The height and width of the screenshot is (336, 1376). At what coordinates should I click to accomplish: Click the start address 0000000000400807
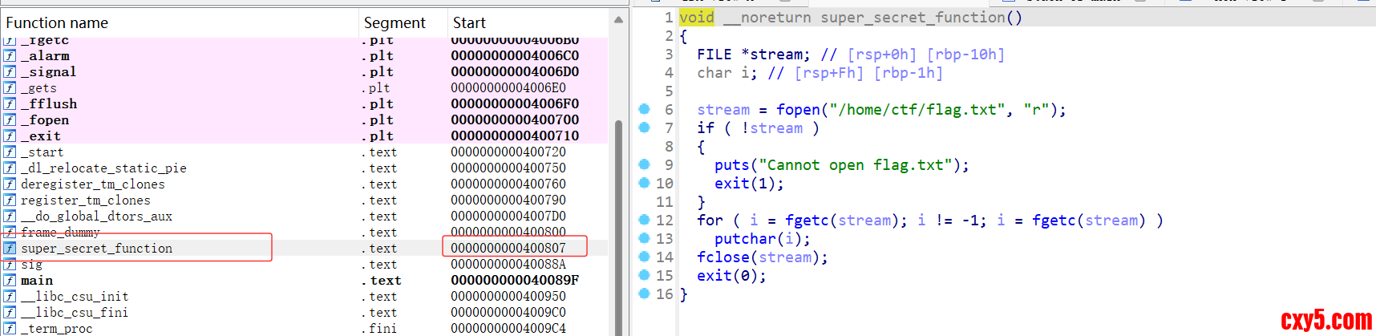pos(508,249)
